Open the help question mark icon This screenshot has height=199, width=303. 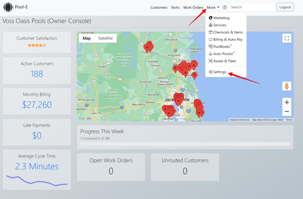(x=225, y=7)
